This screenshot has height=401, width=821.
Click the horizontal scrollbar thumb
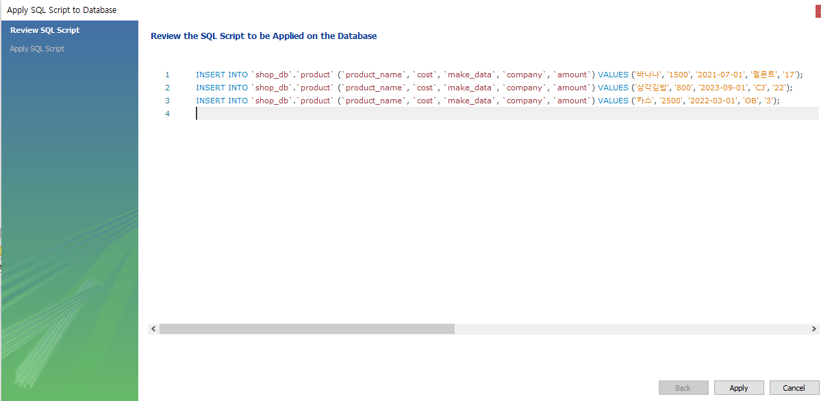click(307, 328)
